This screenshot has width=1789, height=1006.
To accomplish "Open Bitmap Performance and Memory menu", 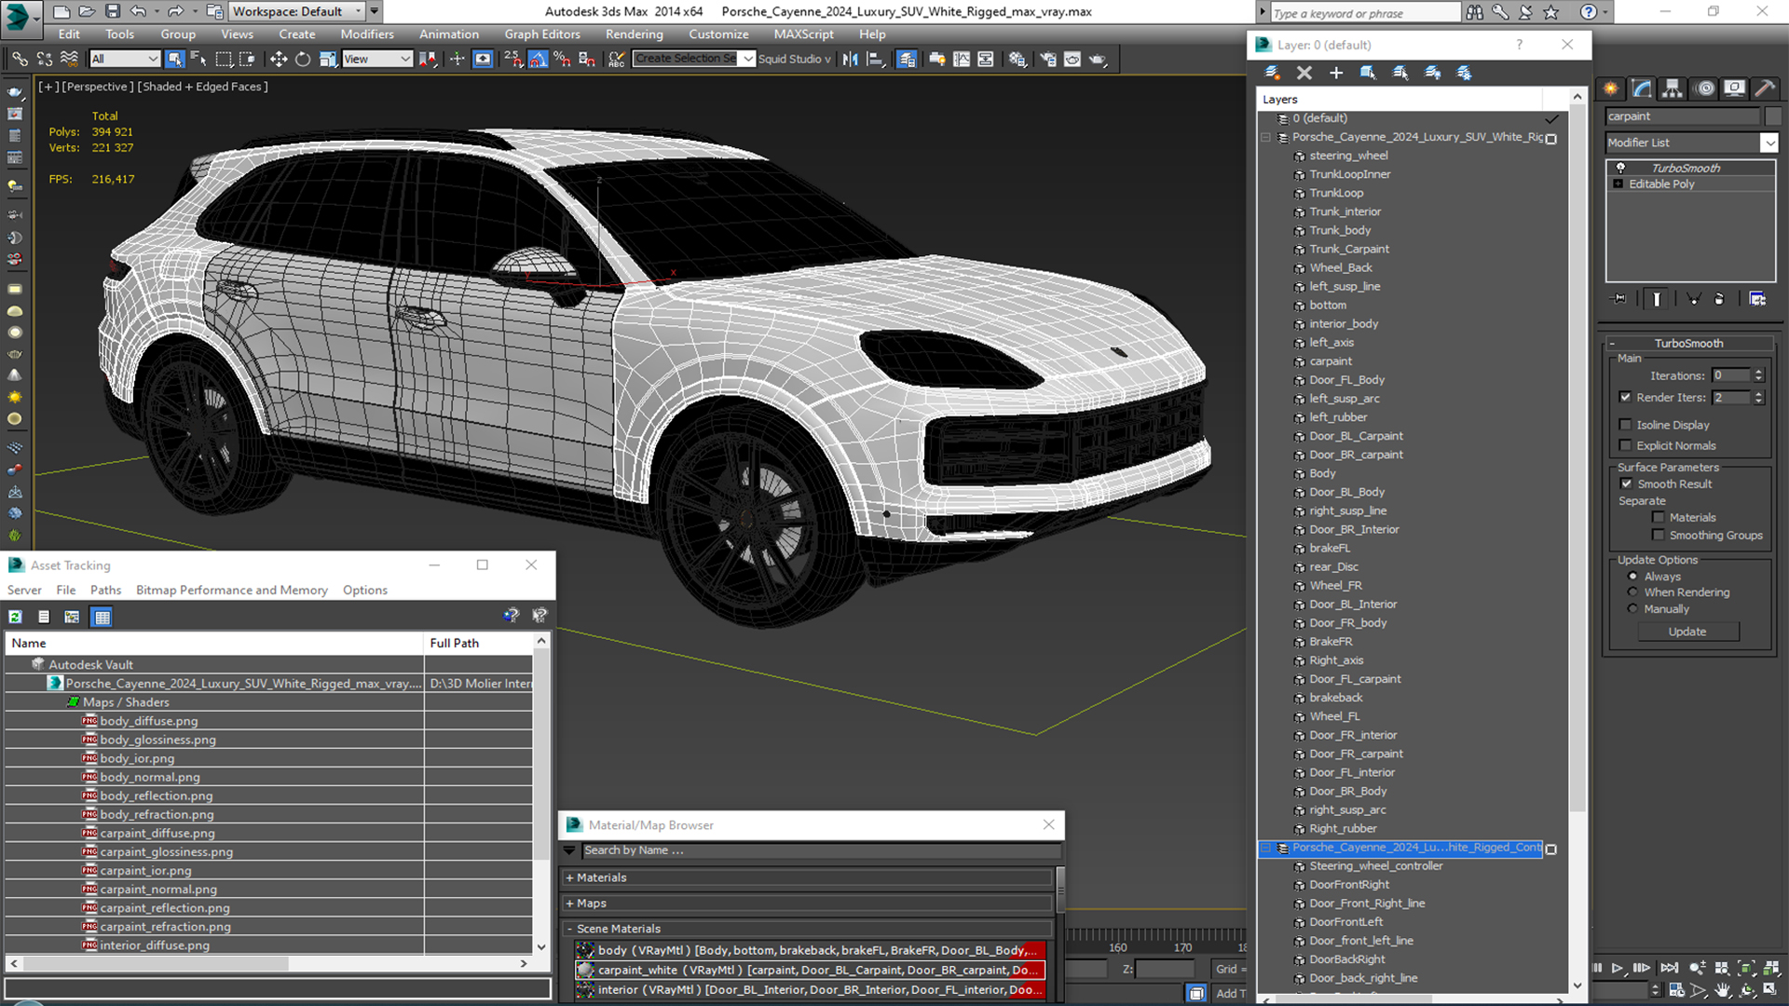I will tap(232, 591).
